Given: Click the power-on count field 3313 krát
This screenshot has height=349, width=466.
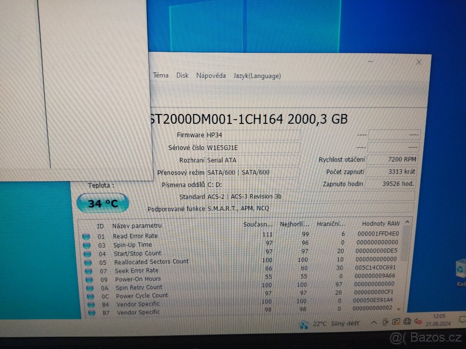Looking at the screenshot, I should [x=391, y=171].
